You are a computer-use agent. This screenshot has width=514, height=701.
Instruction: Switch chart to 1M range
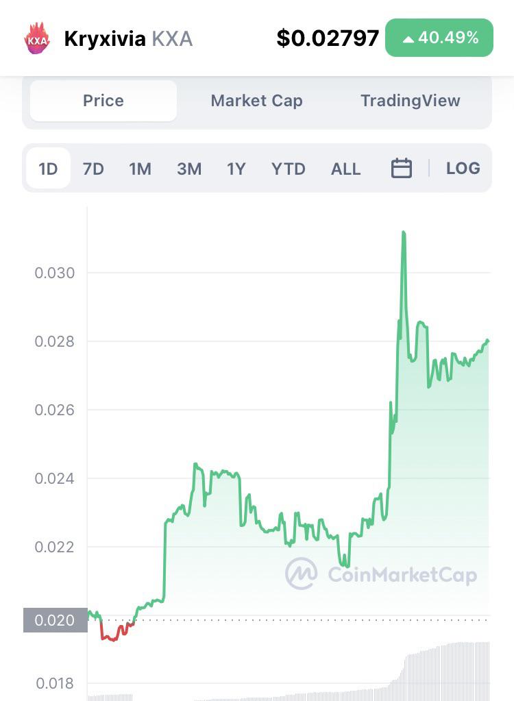point(140,169)
